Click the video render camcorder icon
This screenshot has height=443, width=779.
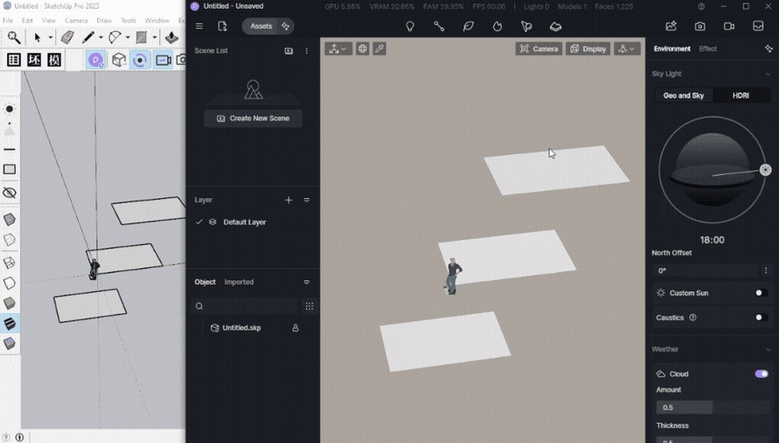click(729, 26)
